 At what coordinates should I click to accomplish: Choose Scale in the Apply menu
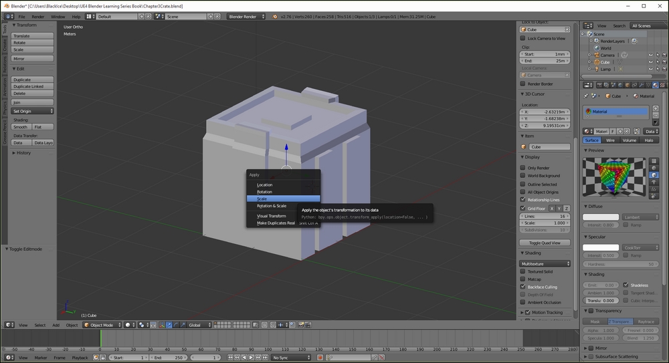point(283,199)
